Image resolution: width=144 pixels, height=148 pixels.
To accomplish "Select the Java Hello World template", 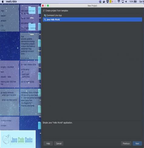I will 92,19.
